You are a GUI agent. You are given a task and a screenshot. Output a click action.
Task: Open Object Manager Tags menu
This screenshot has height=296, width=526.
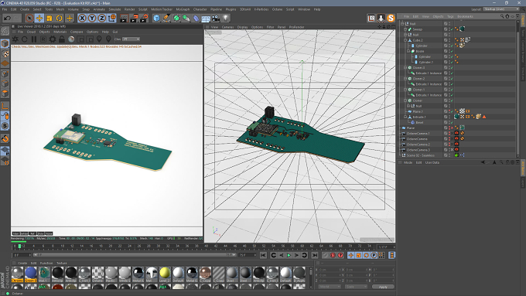coord(450,16)
